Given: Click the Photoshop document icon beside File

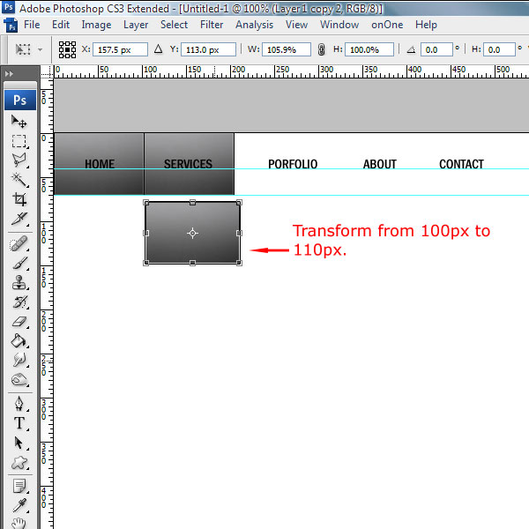Looking at the screenshot, I should click(x=10, y=26).
